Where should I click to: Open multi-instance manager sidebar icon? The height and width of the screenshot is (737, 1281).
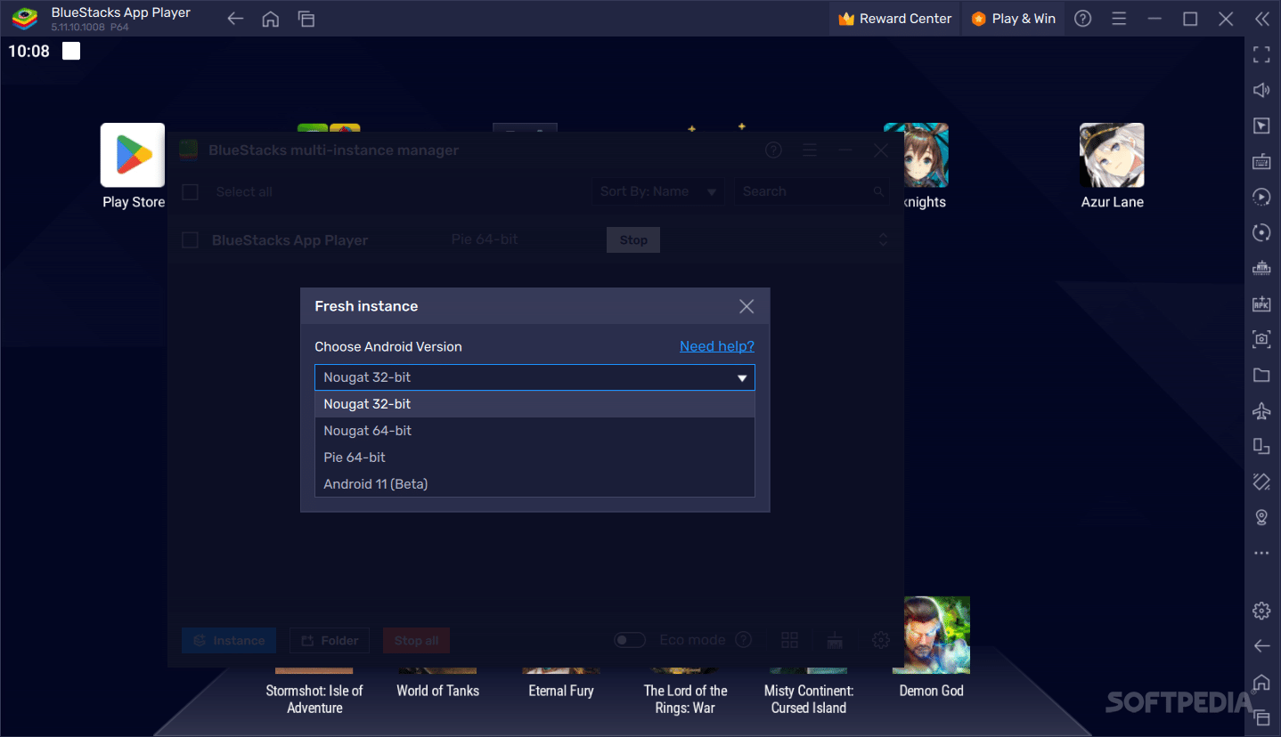tap(1261, 446)
